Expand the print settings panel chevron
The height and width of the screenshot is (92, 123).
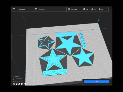[107, 9]
